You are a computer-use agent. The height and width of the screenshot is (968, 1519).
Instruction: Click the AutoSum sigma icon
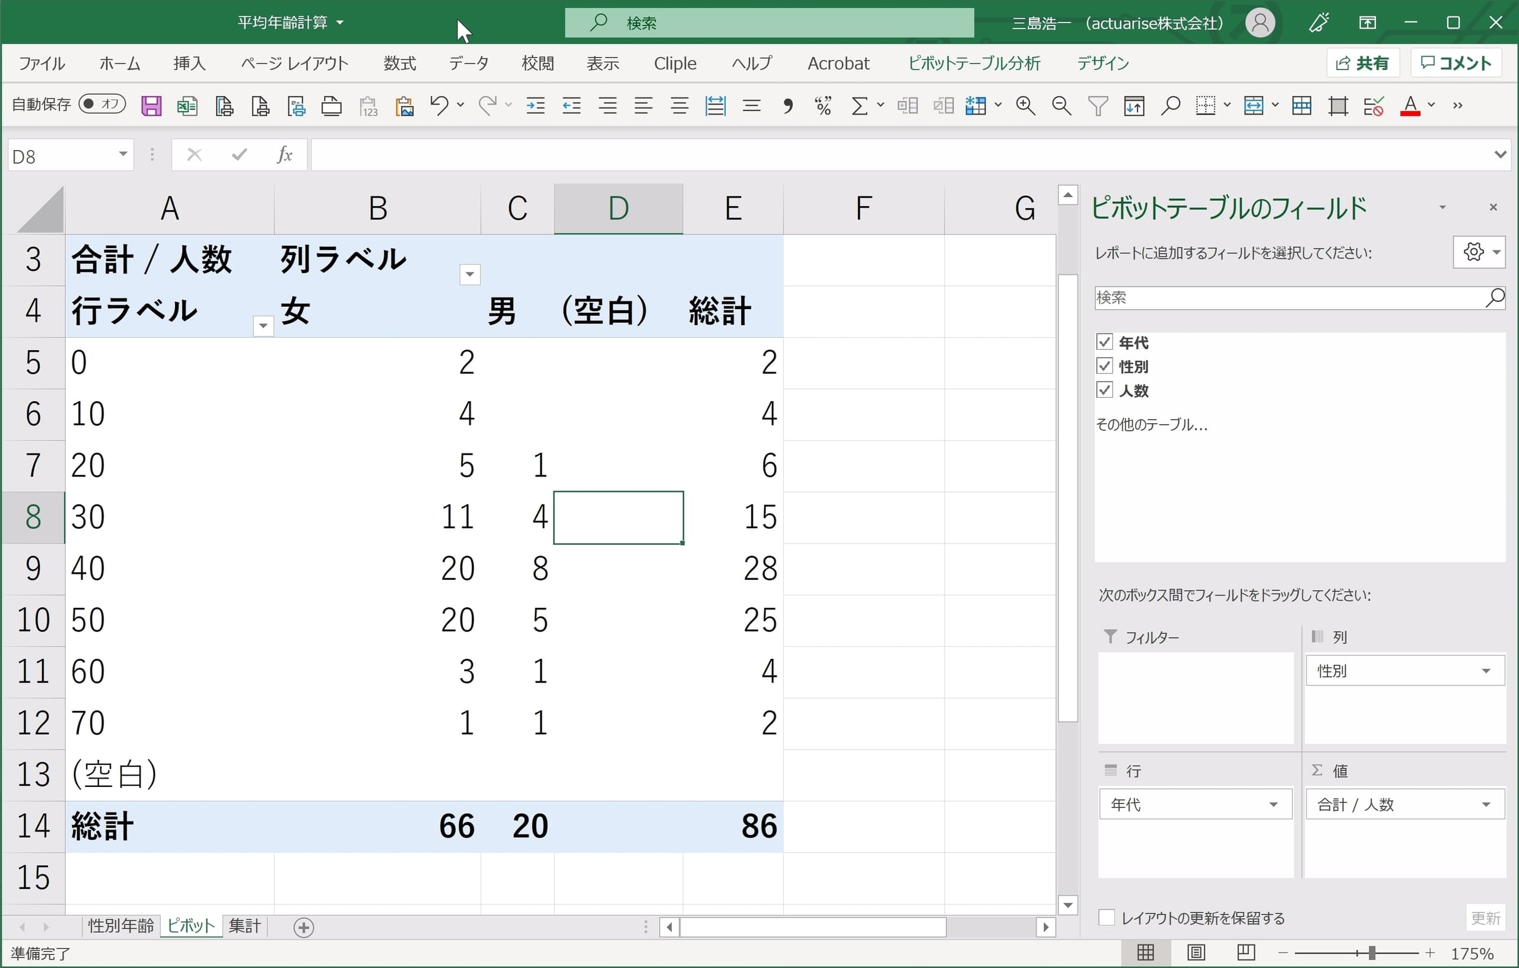click(x=859, y=106)
